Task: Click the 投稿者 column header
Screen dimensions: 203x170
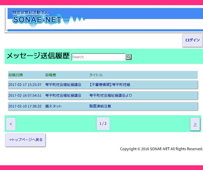Action: click(x=51, y=75)
